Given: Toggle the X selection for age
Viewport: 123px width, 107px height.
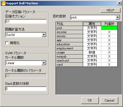Looking at the screenshot, I should pos(109,40).
